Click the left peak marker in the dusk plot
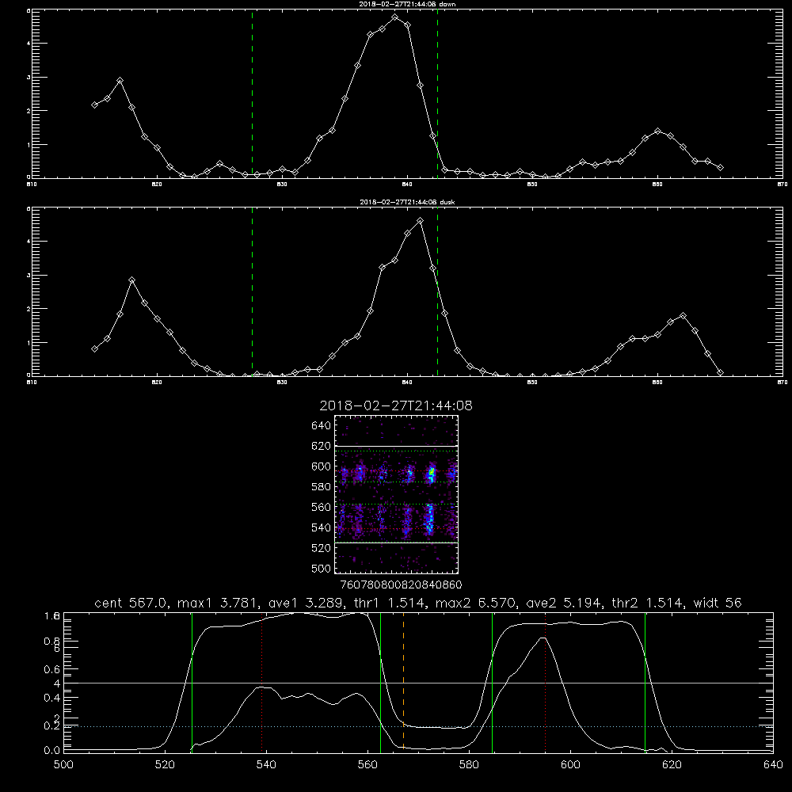This screenshot has height=792, width=792. click(x=131, y=280)
